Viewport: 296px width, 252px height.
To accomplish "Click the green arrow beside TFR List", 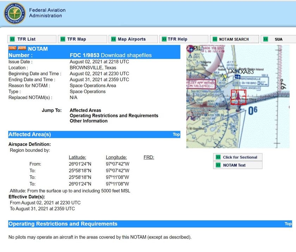I will pyautogui.click(x=12, y=39).
